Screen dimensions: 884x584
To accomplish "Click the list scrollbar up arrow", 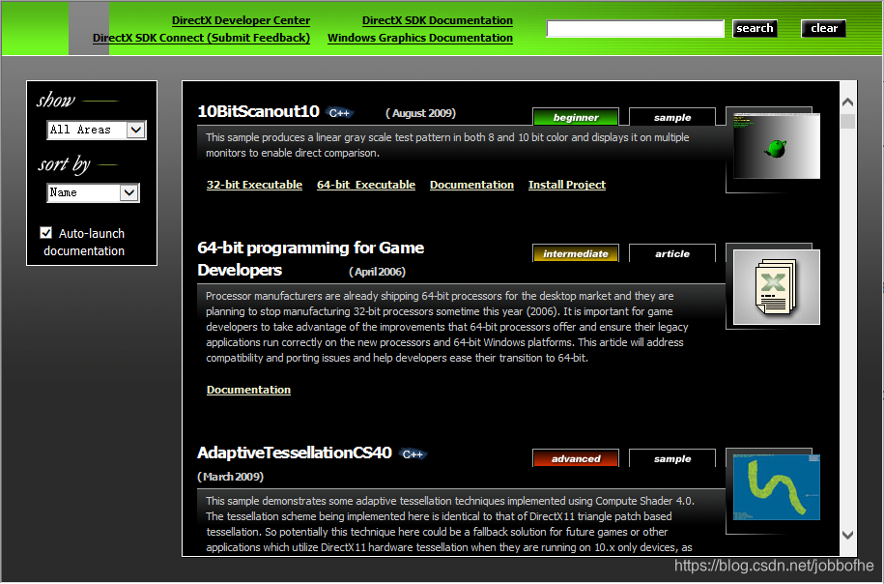I will (x=847, y=102).
